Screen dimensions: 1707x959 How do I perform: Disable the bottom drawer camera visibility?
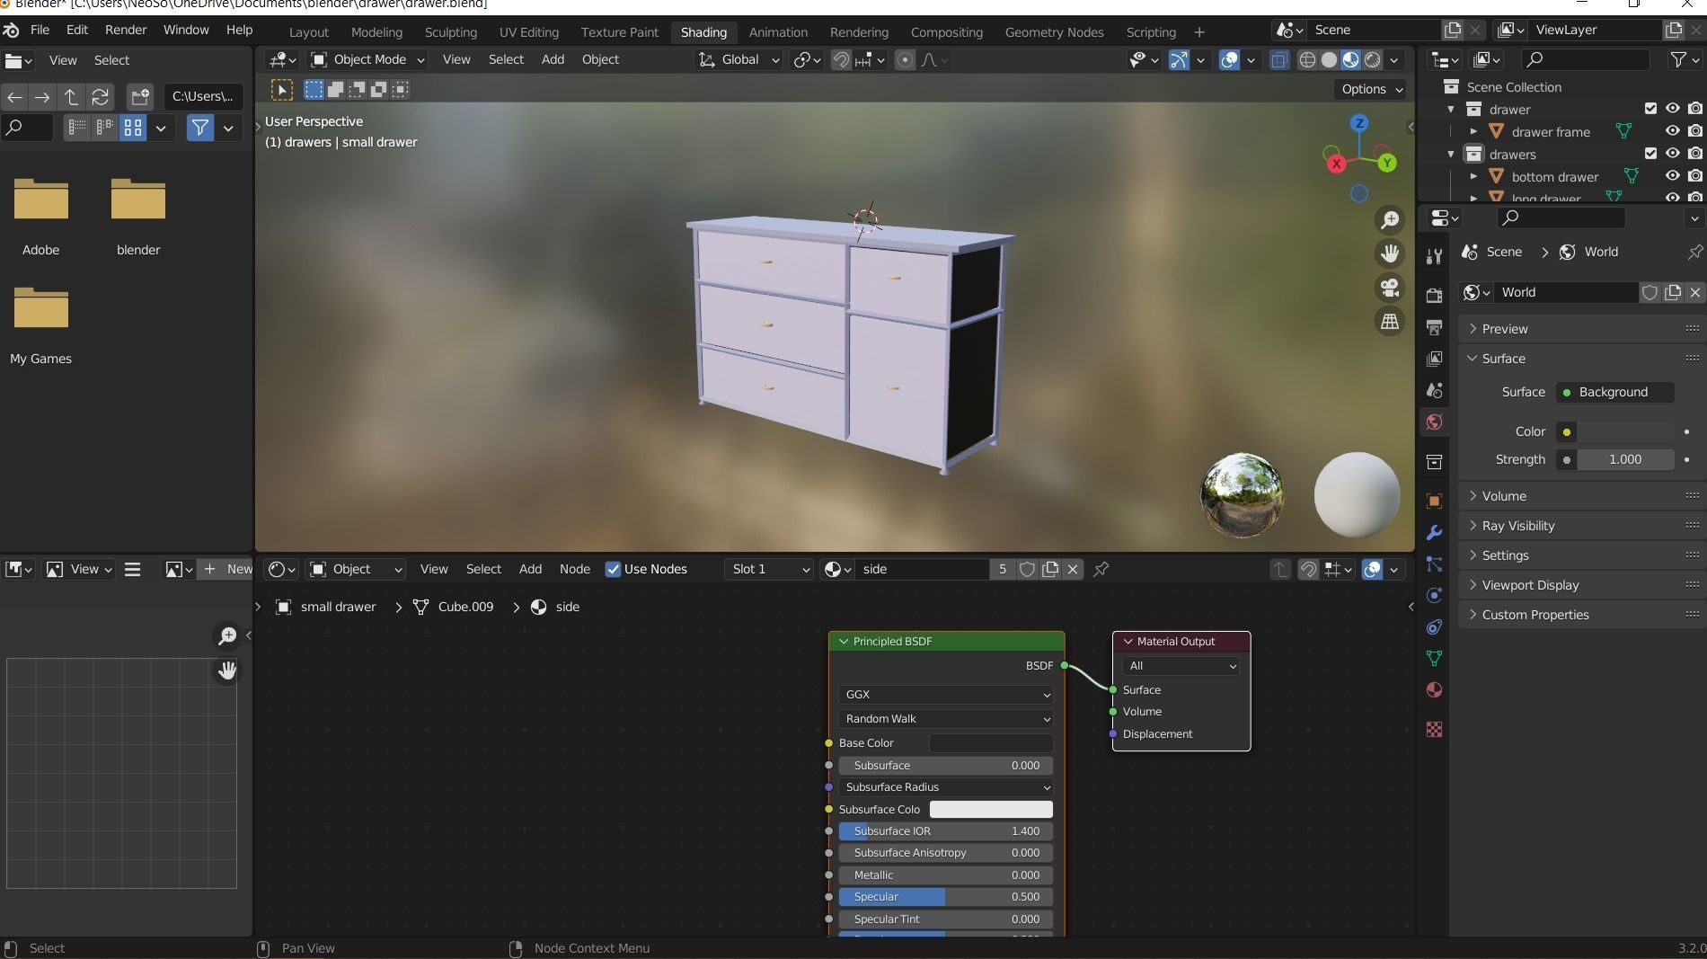coord(1695,176)
